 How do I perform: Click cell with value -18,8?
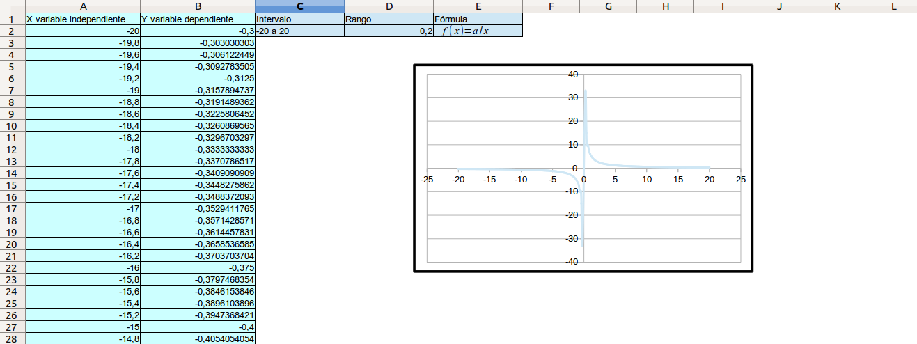(83, 102)
